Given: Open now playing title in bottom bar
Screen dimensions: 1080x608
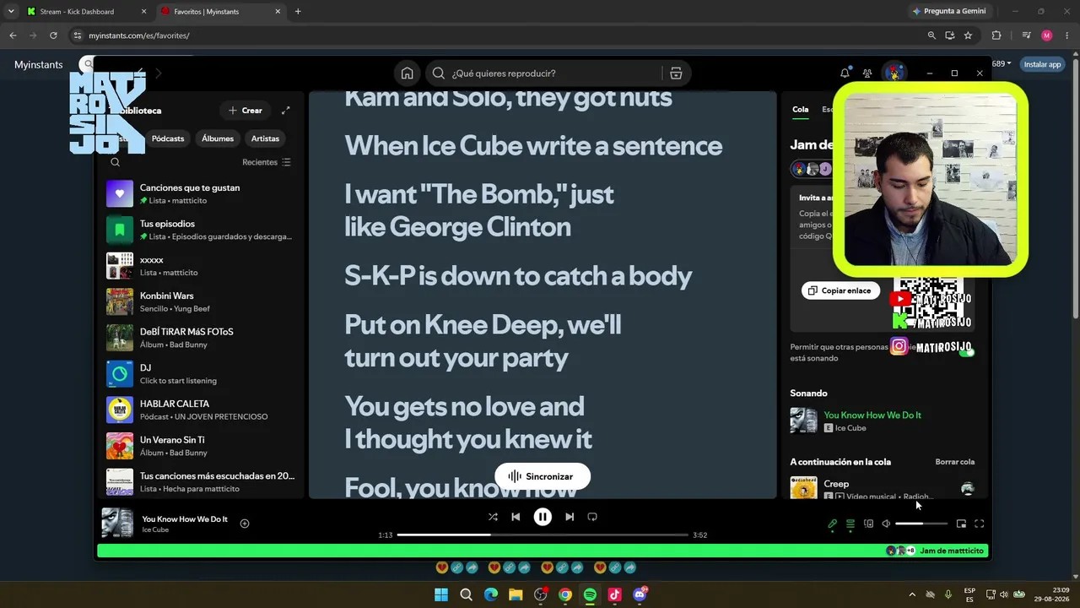Looking at the screenshot, I should tap(185, 519).
